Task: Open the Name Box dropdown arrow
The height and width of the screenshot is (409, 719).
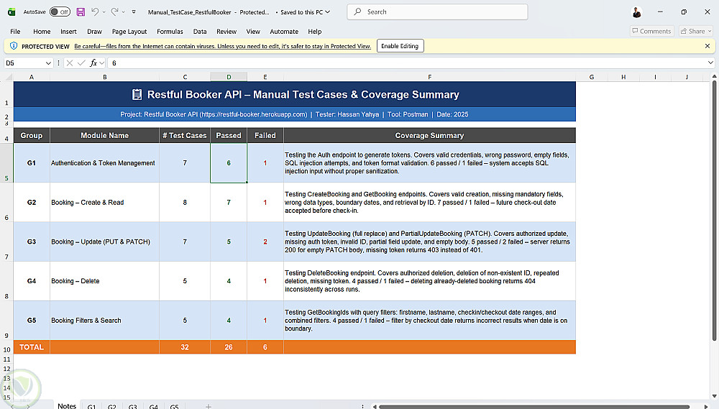Action: coord(48,63)
